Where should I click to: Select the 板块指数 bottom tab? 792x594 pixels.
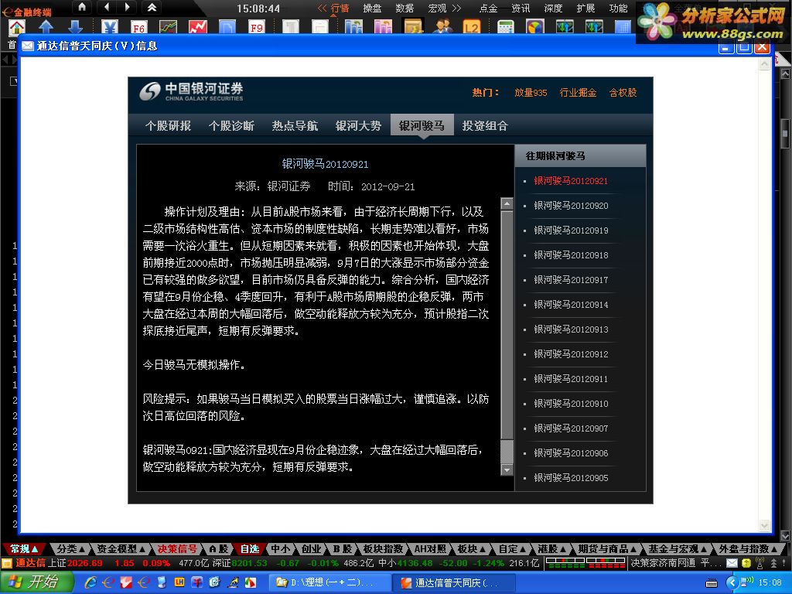(x=383, y=549)
